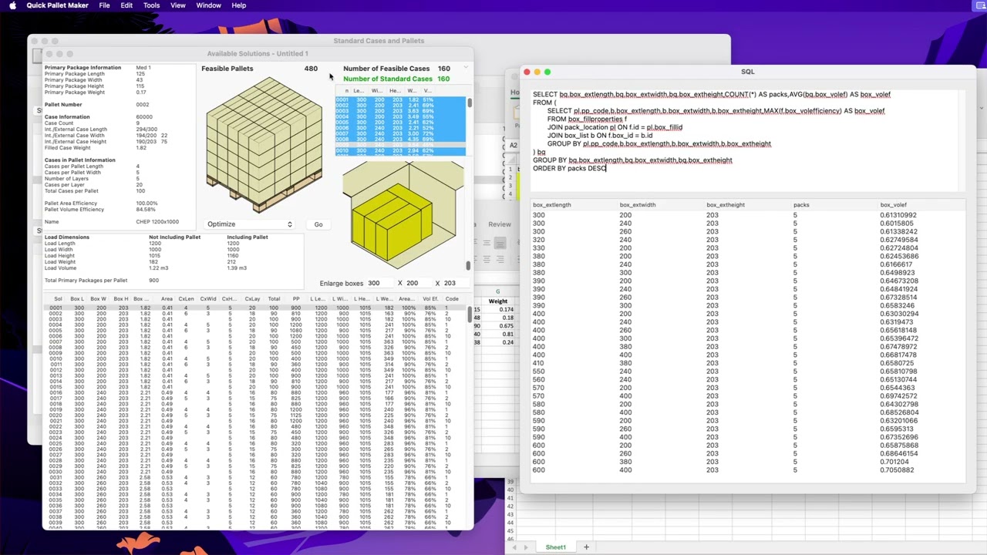Select solution row 0039 in solutions table

coord(254,523)
